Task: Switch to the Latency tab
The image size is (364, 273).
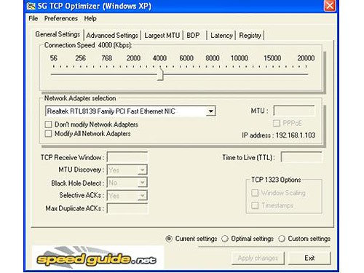Action: 221,36
